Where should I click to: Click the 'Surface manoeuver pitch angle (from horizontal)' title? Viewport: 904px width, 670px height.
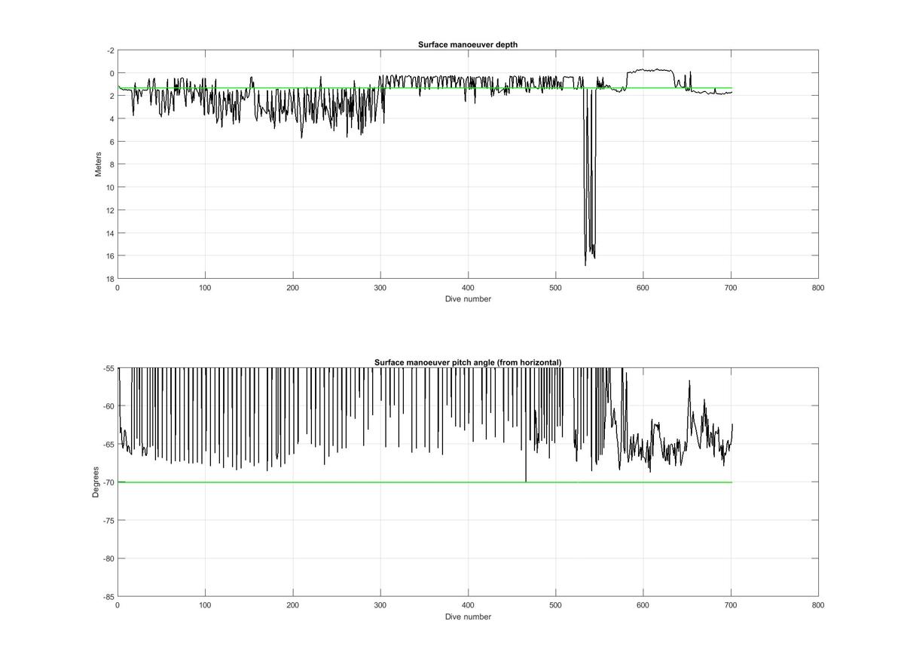[x=468, y=363]
